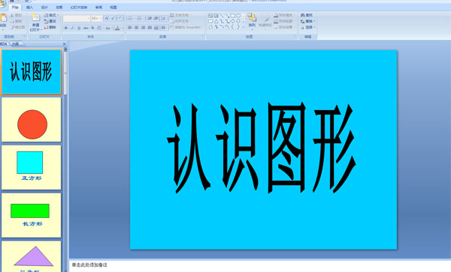The image size is (451, 272).
Task: Switch to the Insert ribbon tab
Action: (x=29, y=7)
